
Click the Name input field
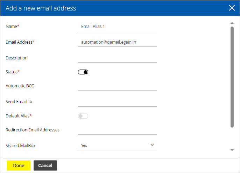pos(117,27)
